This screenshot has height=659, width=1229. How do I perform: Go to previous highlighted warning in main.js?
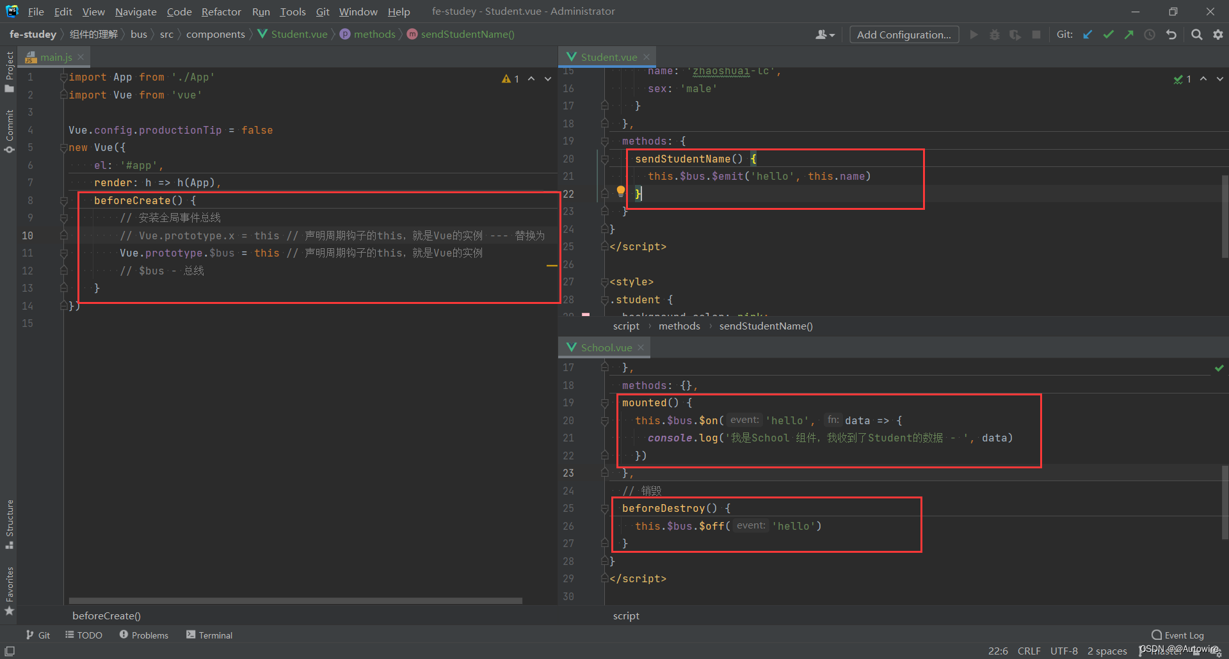click(x=531, y=79)
